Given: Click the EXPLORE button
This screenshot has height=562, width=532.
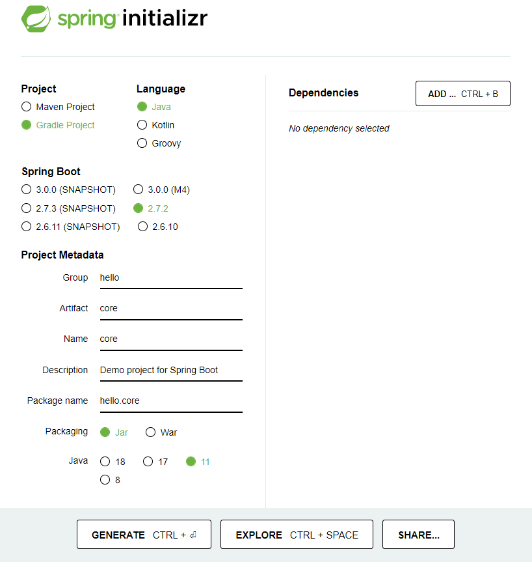Looking at the screenshot, I should [297, 535].
